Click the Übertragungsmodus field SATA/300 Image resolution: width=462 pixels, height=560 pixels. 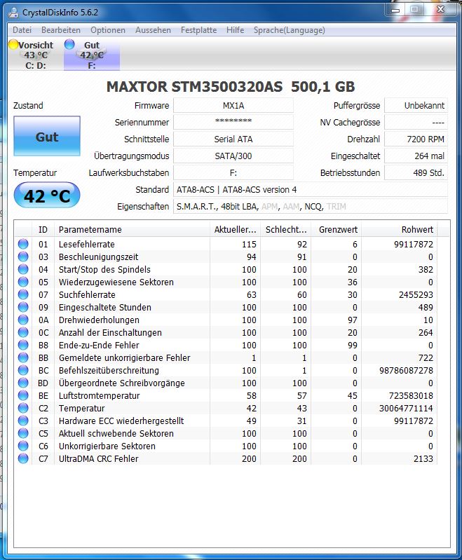233,156
